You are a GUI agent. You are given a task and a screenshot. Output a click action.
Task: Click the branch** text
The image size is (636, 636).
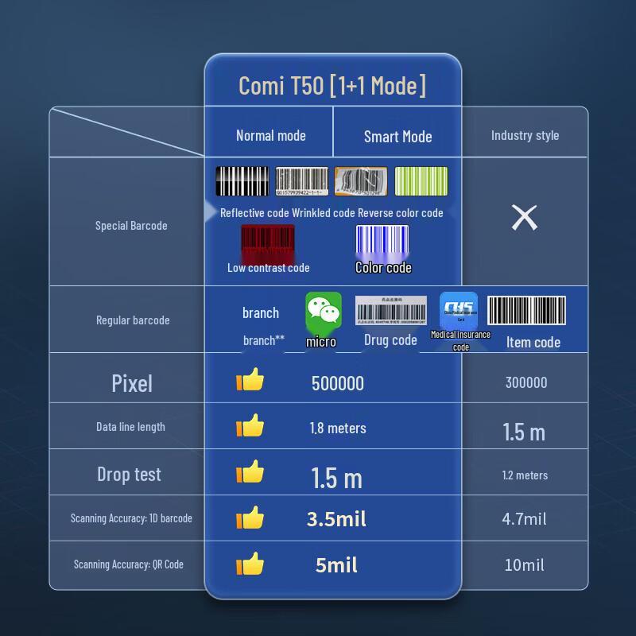pos(264,340)
